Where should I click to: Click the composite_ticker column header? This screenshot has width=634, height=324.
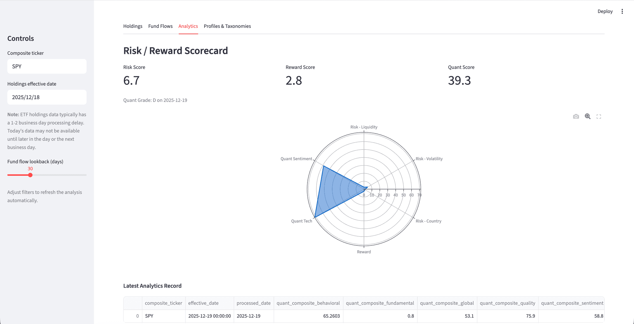(x=163, y=303)
